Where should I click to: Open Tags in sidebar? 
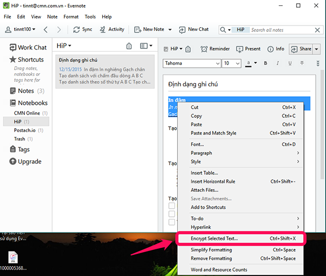coord(20,149)
